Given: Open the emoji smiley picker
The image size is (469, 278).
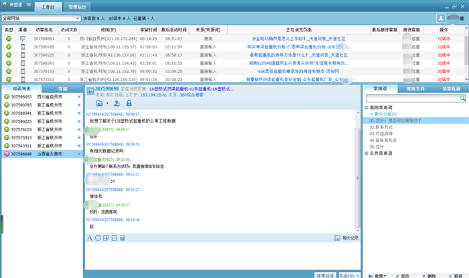Looking at the screenshot, I should [x=98, y=238].
